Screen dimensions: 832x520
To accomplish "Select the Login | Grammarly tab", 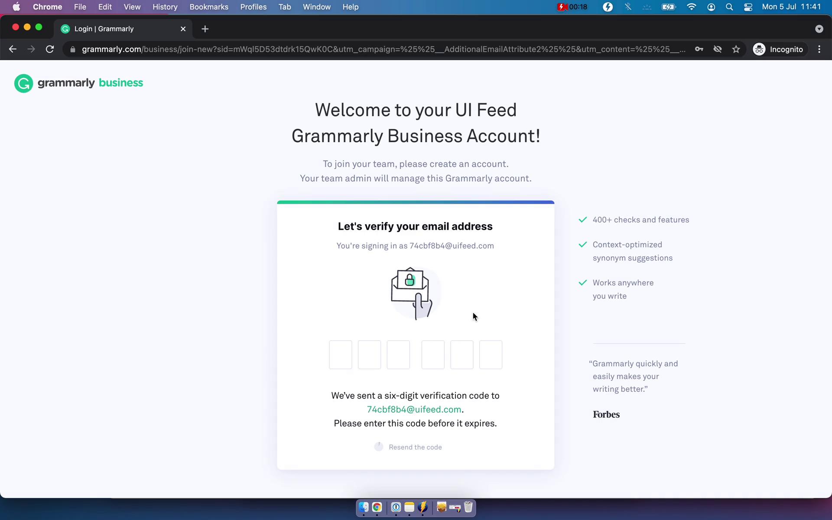I will [x=123, y=29].
